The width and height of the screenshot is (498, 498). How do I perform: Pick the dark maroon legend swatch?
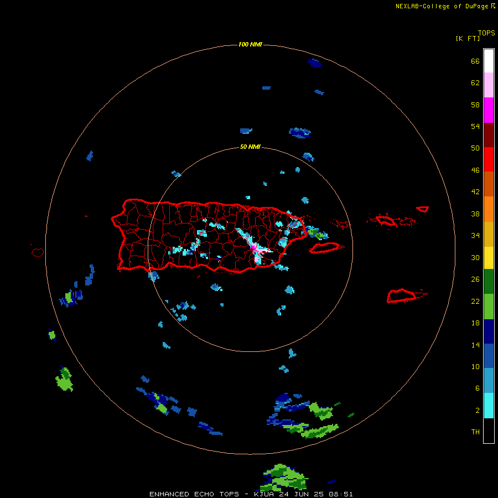[x=489, y=135]
